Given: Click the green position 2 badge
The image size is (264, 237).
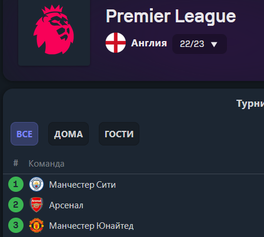Looking at the screenshot, I should 16,205.
